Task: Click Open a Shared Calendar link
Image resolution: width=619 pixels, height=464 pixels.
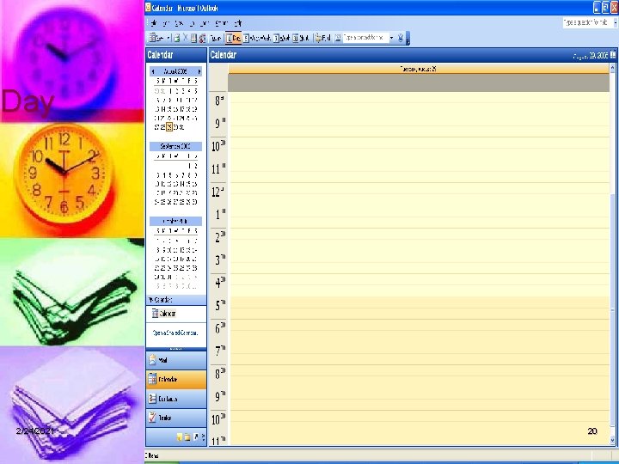Action: pos(175,333)
